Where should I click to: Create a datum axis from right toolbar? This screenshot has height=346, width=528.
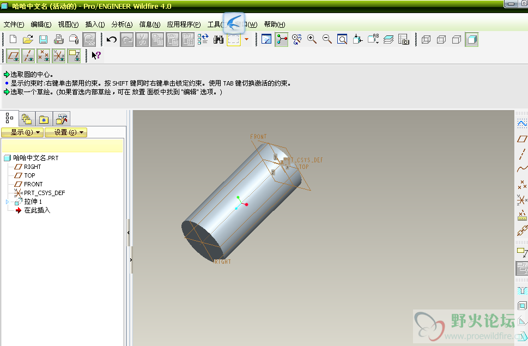[522, 154]
